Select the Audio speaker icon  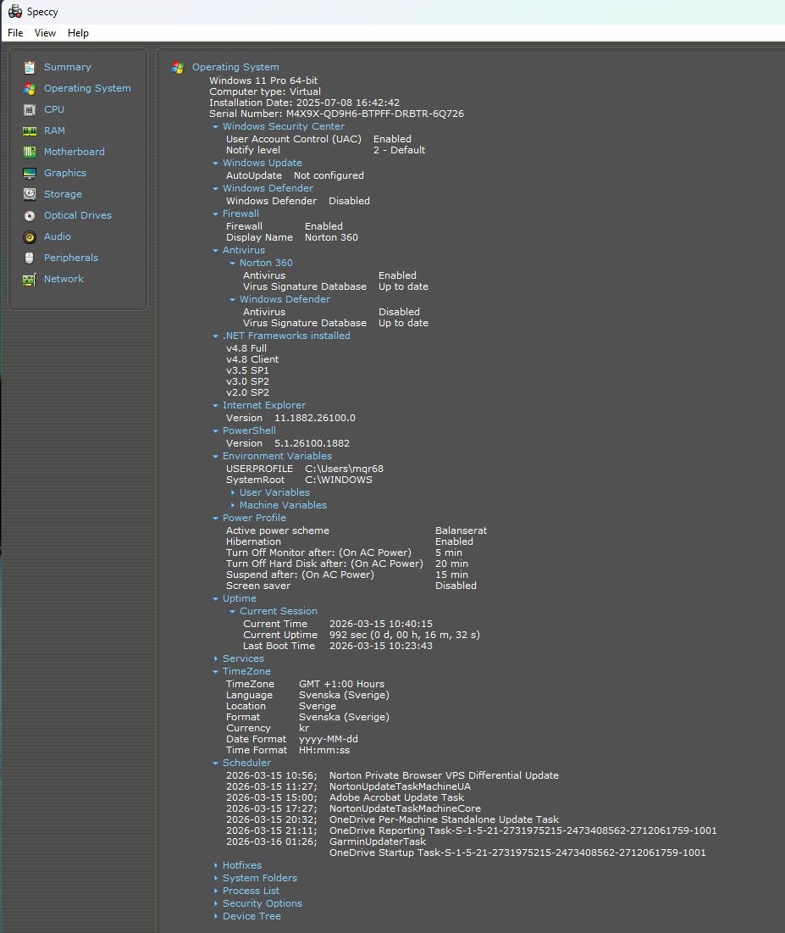(30, 236)
